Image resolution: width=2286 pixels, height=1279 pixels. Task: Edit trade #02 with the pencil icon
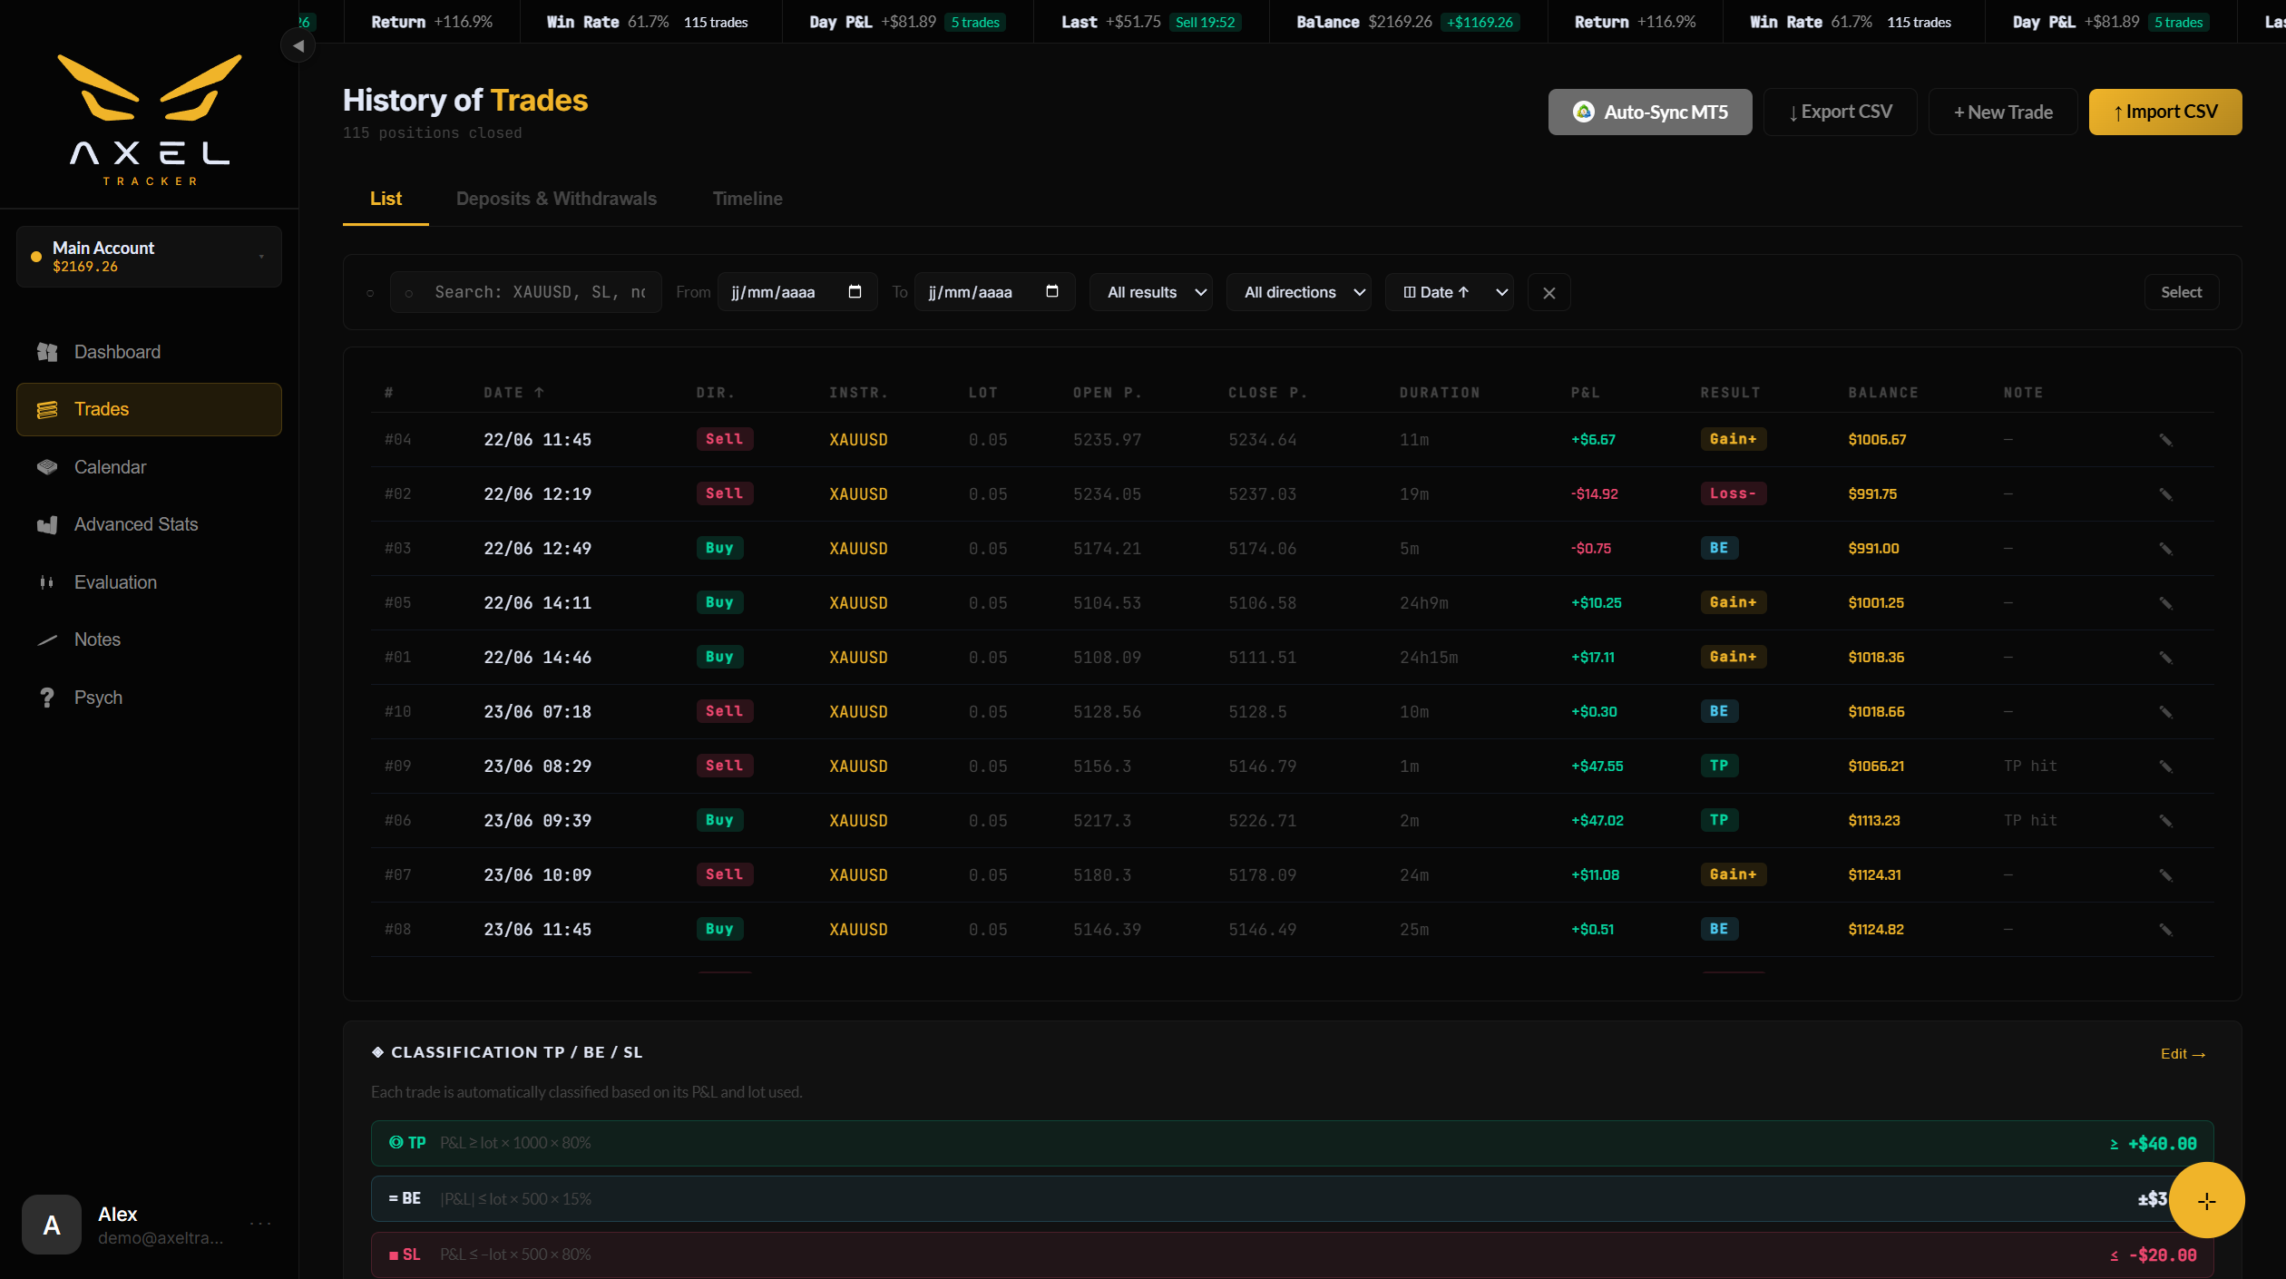(2165, 494)
